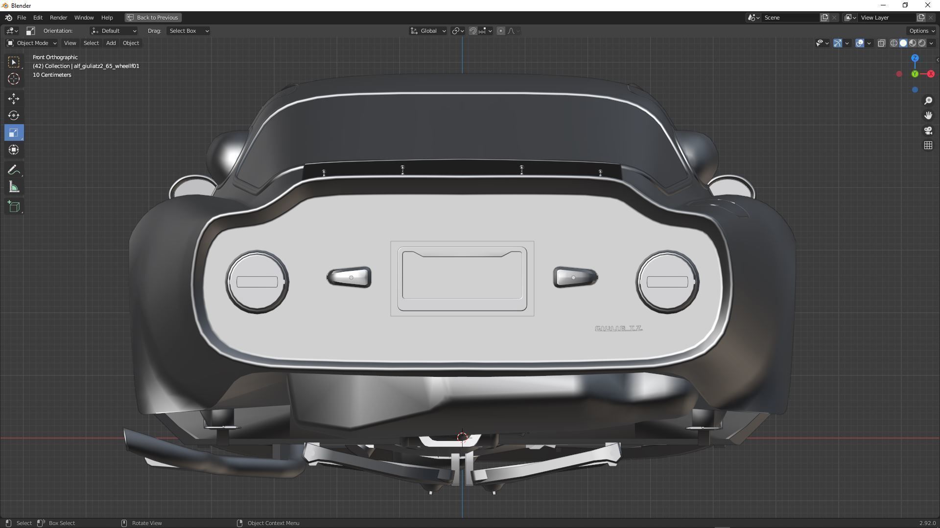Open the Object Mode dropdown
Screen dimensions: 940x528
[32, 43]
